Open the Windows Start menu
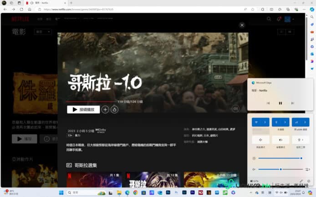This screenshot has width=316, height=197. pos(61,192)
